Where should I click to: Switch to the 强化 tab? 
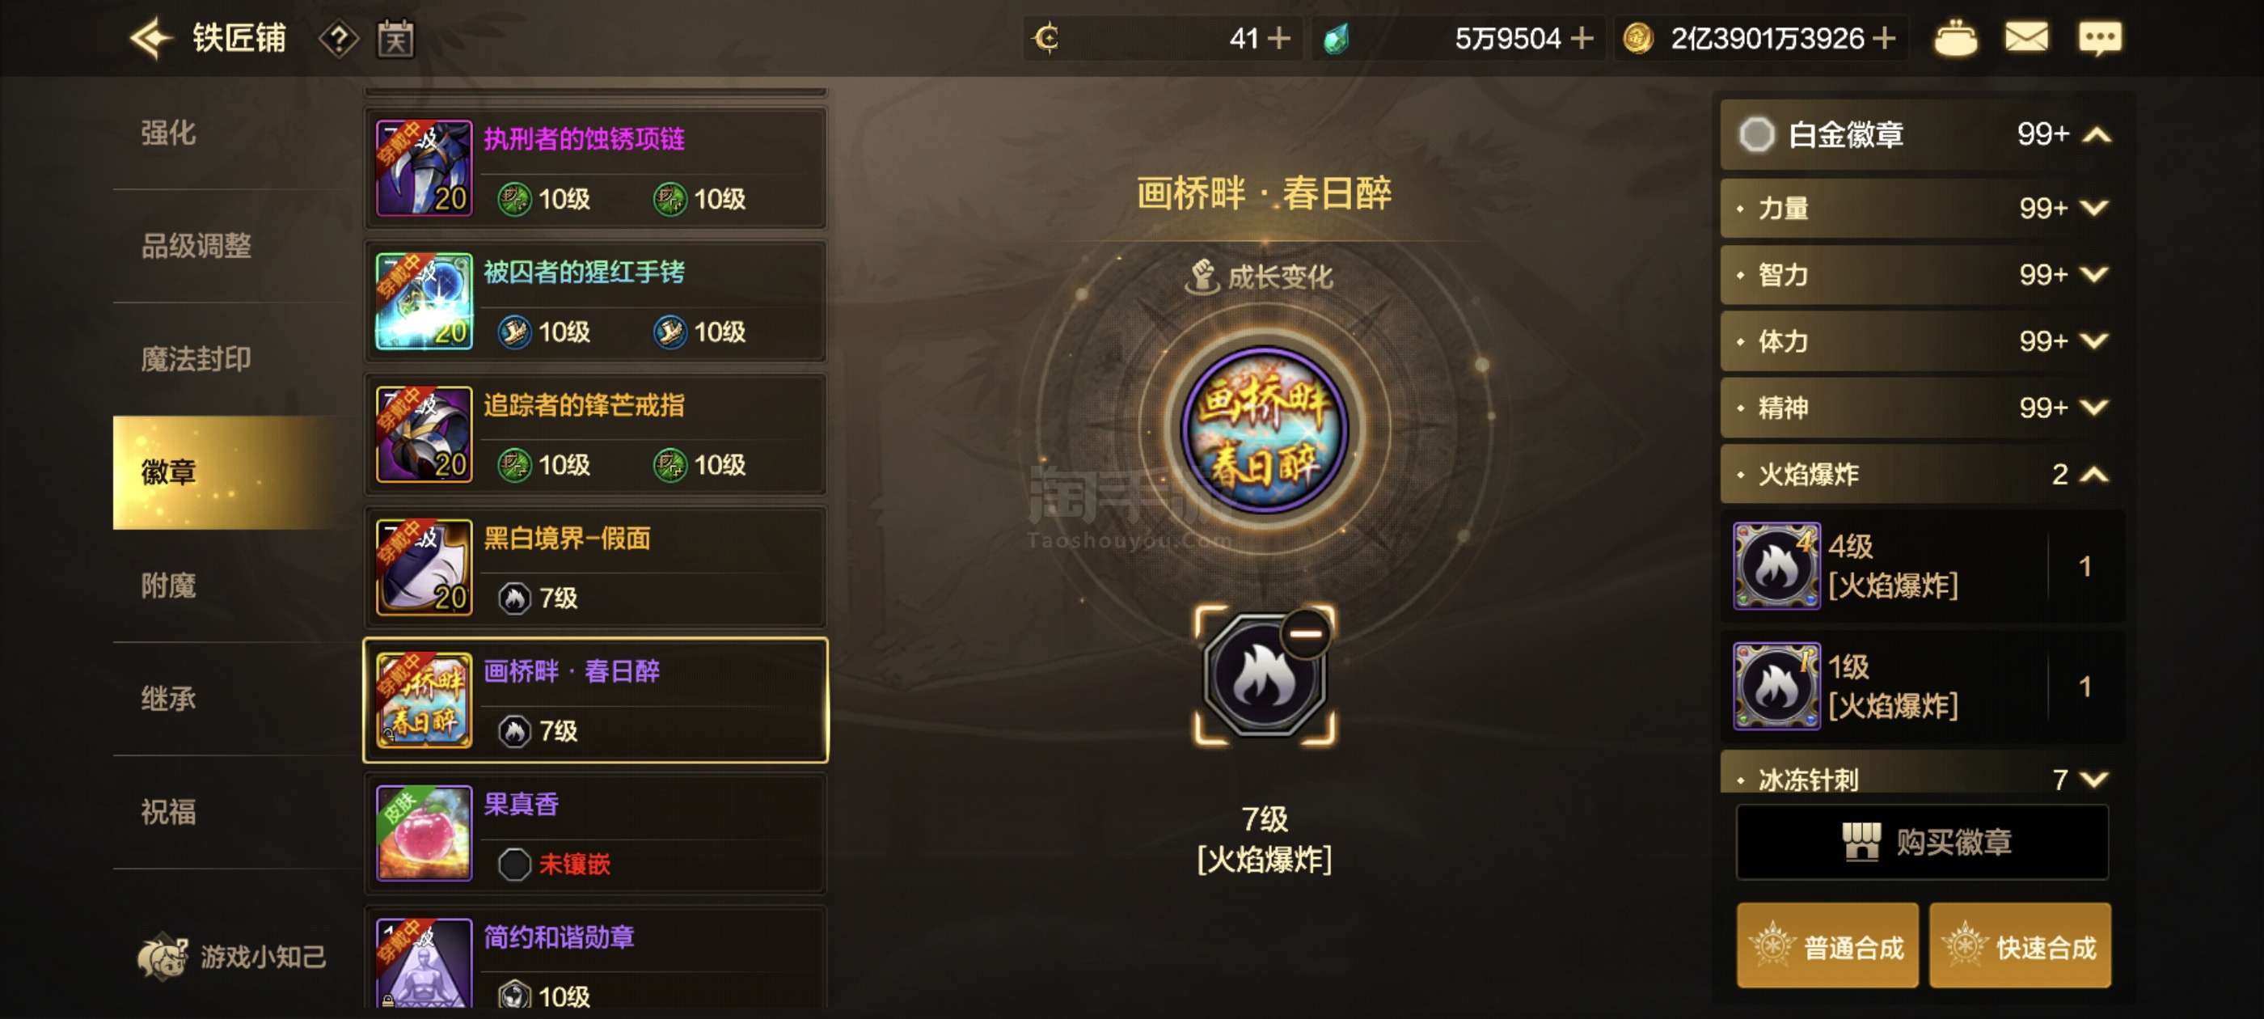click(169, 133)
